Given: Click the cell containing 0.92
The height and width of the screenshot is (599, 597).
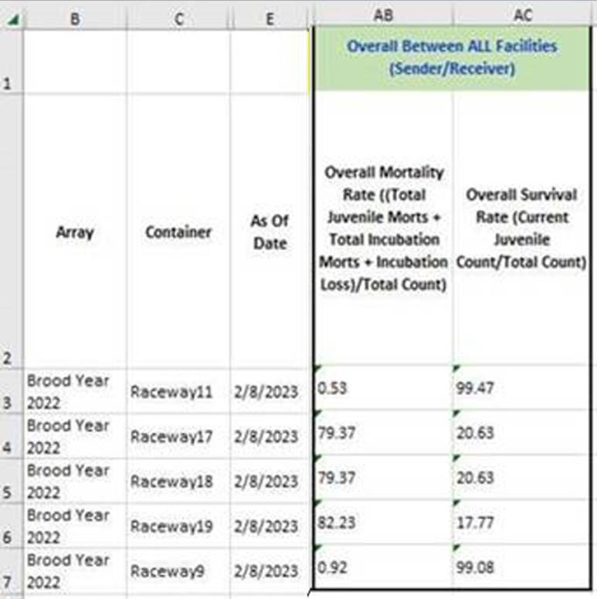Looking at the screenshot, I should (382, 567).
